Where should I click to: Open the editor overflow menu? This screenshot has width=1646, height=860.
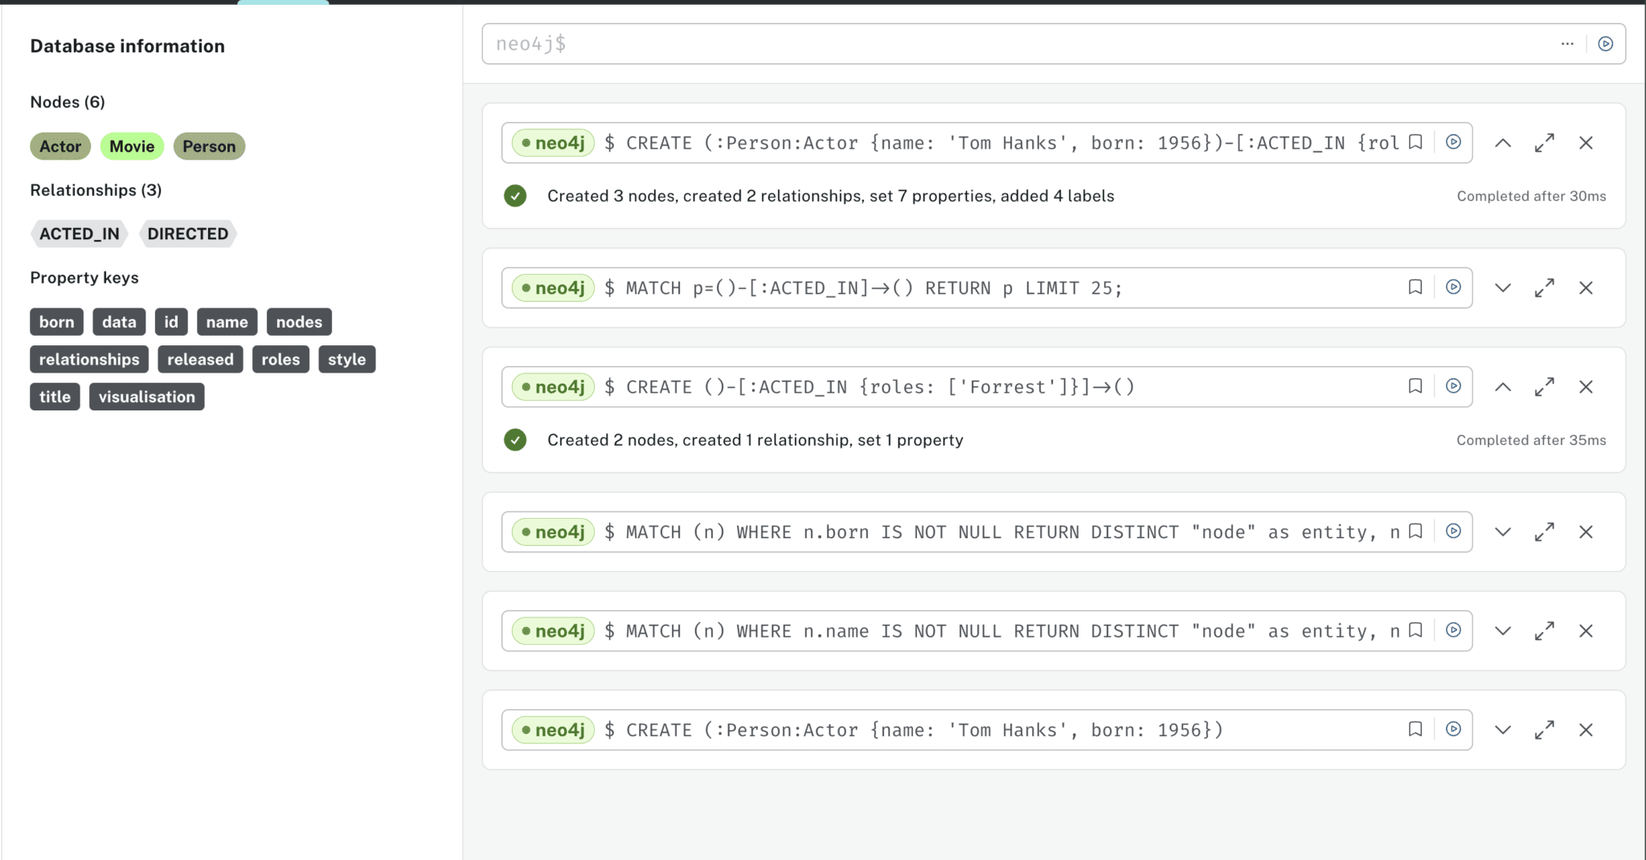coord(1567,43)
